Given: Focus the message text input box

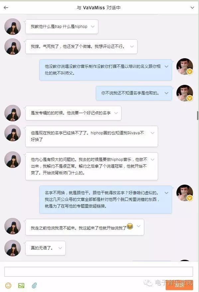Looking at the screenshot, I should pyautogui.click(x=99, y=271).
